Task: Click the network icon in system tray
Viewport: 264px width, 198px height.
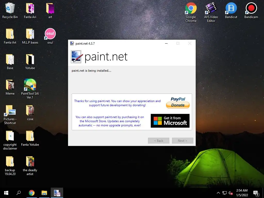Action: [225, 193]
